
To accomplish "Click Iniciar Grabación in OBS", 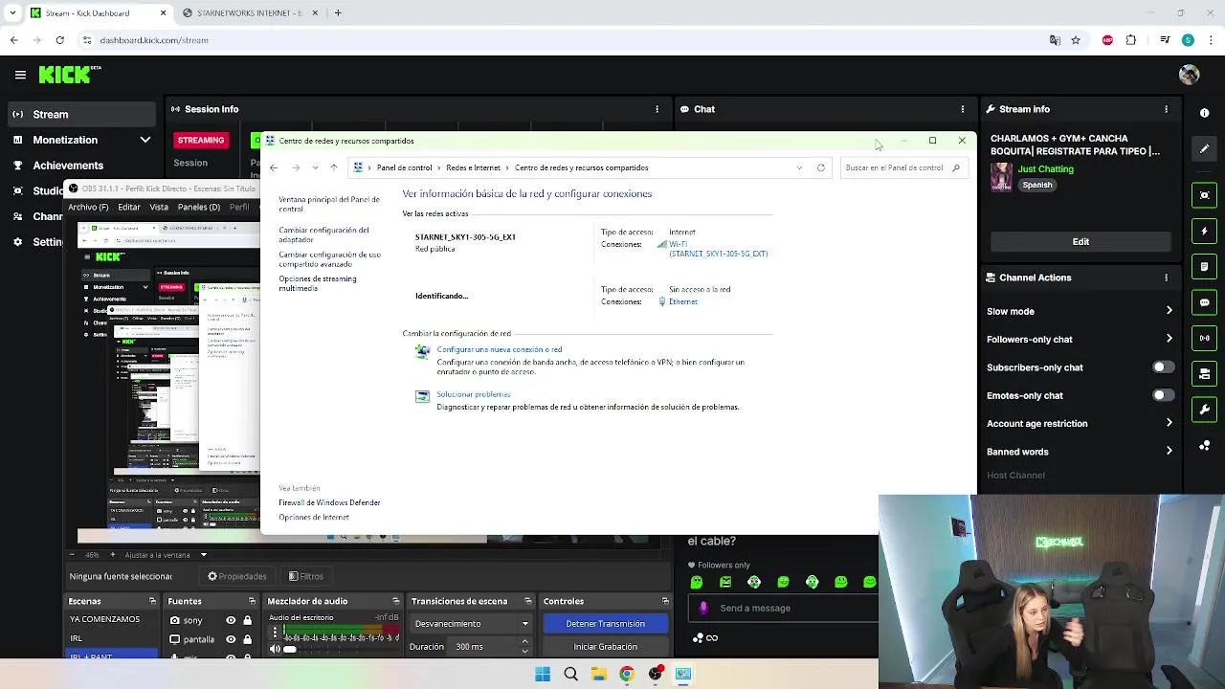I will click(x=605, y=647).
